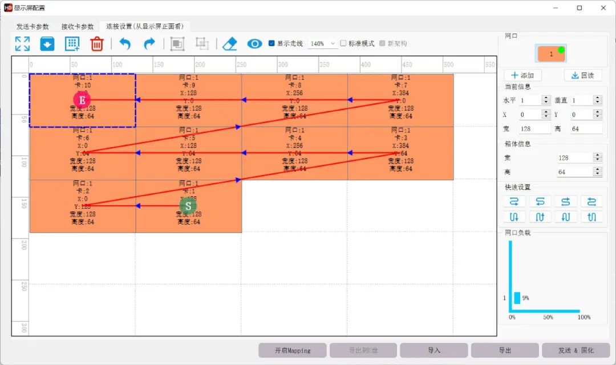Image resolution: width=616 pixels, height=365 pixels.
Task: Click the add grid icon in toolbar
Action: click(72, 43)
